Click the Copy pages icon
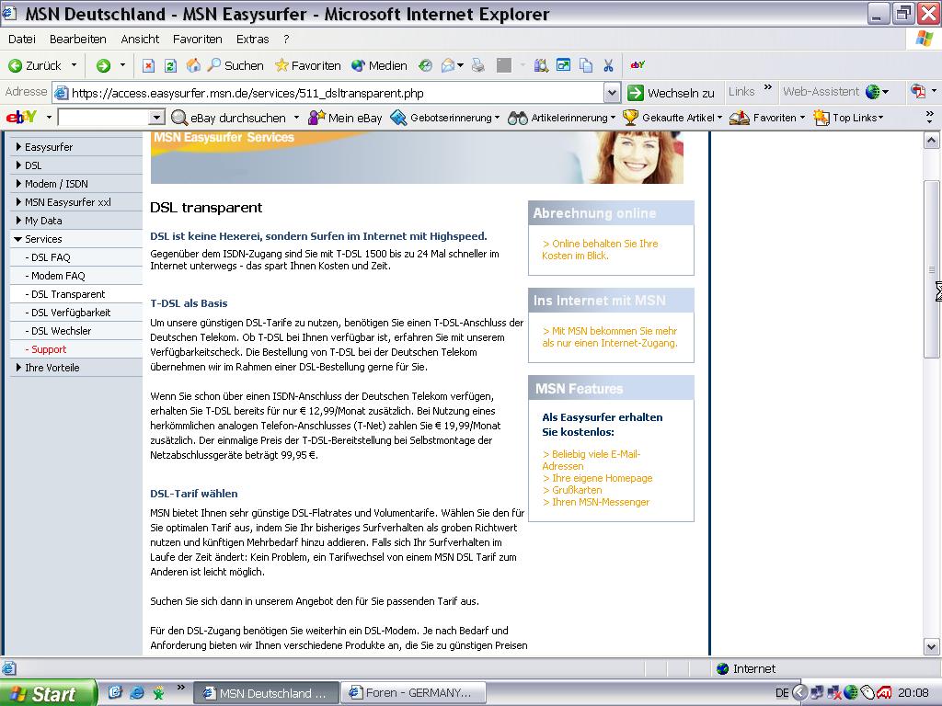 click(x=586, y=65)
